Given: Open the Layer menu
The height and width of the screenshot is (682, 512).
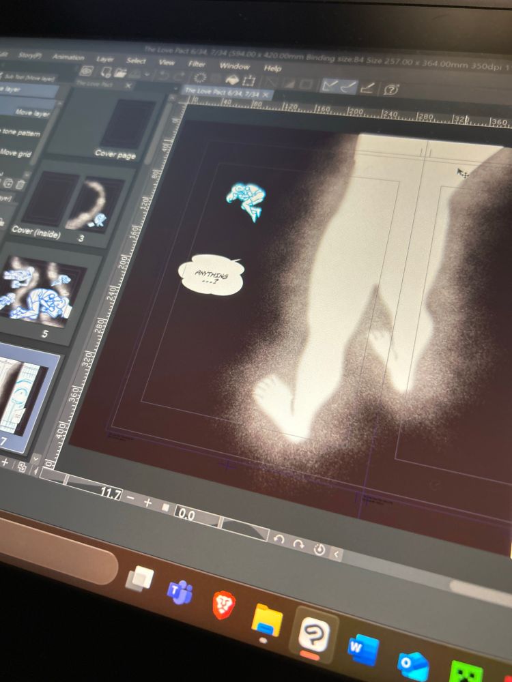Looking at the screenshot, I should (x=105, y=59).
